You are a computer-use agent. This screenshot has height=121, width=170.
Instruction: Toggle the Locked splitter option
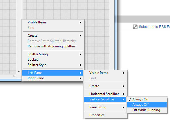[33, 60]
